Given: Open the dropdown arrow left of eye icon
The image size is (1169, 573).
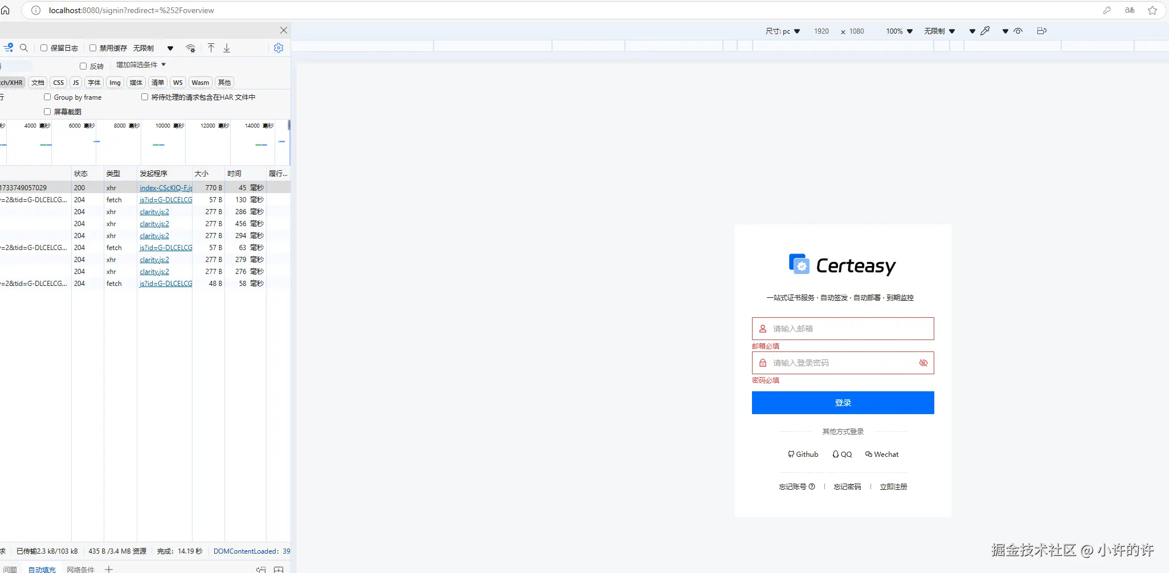Looking at the screenshot, I should (x=1005, y=31).
